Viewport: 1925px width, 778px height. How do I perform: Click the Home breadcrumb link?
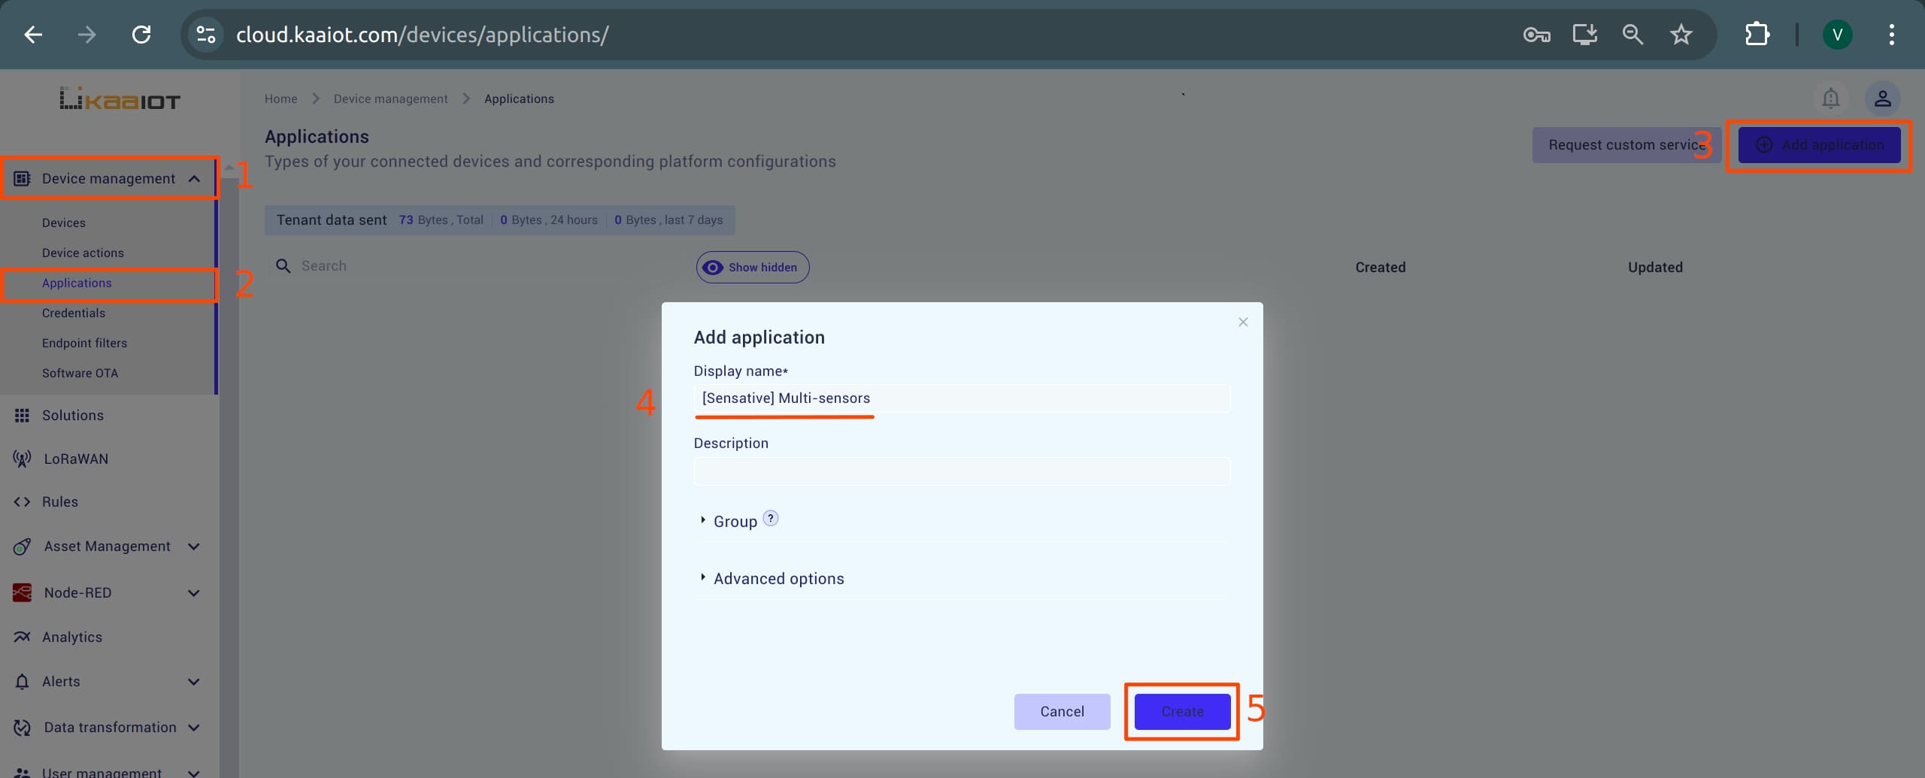pyautogui.click(x=280, y=98)
